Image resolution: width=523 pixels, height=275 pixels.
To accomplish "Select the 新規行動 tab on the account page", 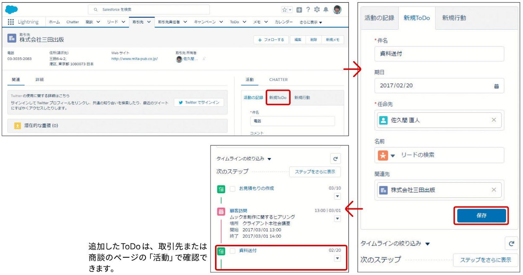I will click(x=302, y=98).
